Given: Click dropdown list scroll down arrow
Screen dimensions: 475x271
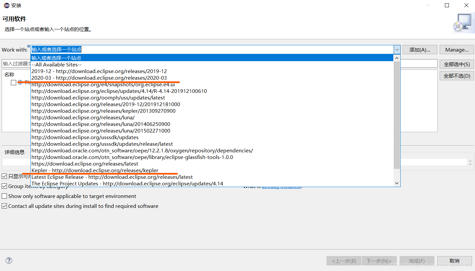Looking at the screenshot, I should coord(397,183).
